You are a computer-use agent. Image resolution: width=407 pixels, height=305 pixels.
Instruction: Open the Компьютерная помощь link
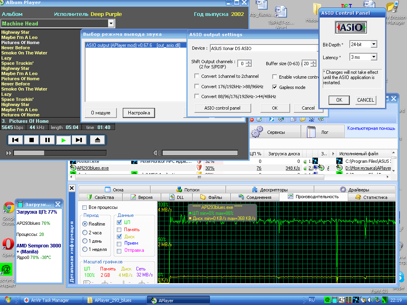coord(371,128)
